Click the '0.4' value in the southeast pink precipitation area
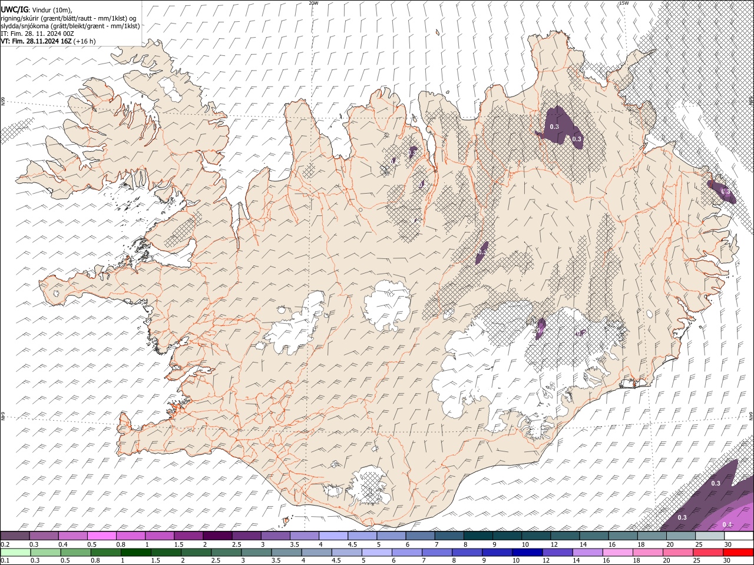This screenshot has height=565, width=754. (727, 524)
